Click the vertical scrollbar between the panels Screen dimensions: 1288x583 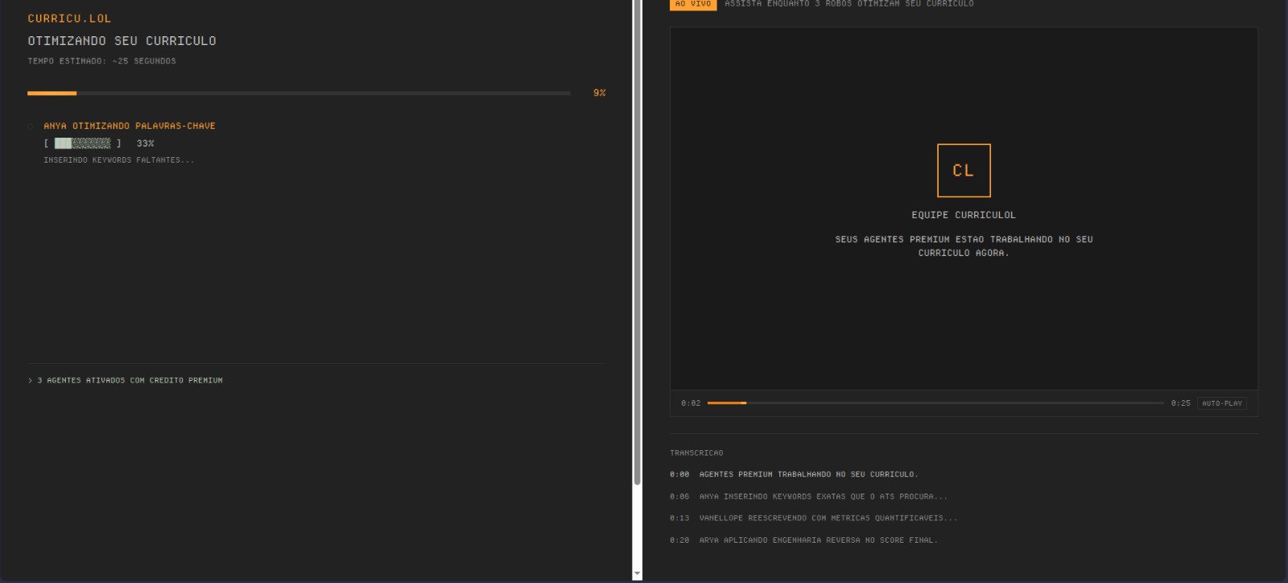(x=638, y=242)
